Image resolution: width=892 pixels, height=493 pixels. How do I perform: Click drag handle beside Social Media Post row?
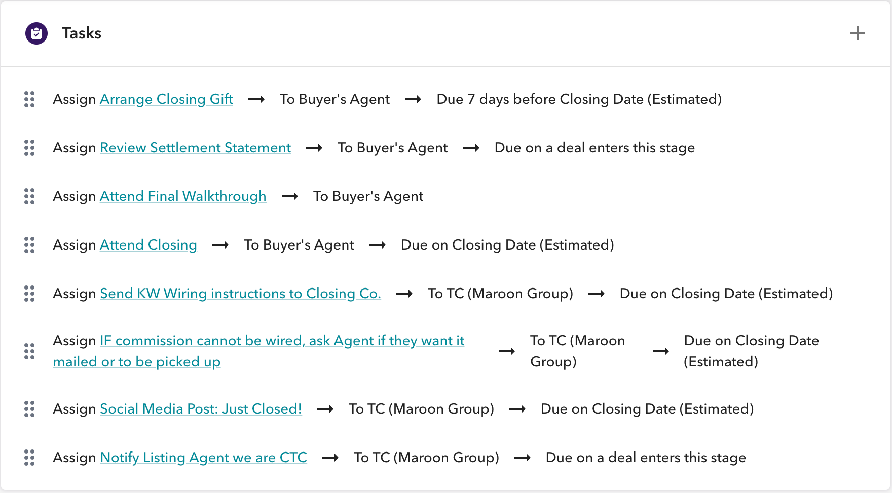(29, 409)
